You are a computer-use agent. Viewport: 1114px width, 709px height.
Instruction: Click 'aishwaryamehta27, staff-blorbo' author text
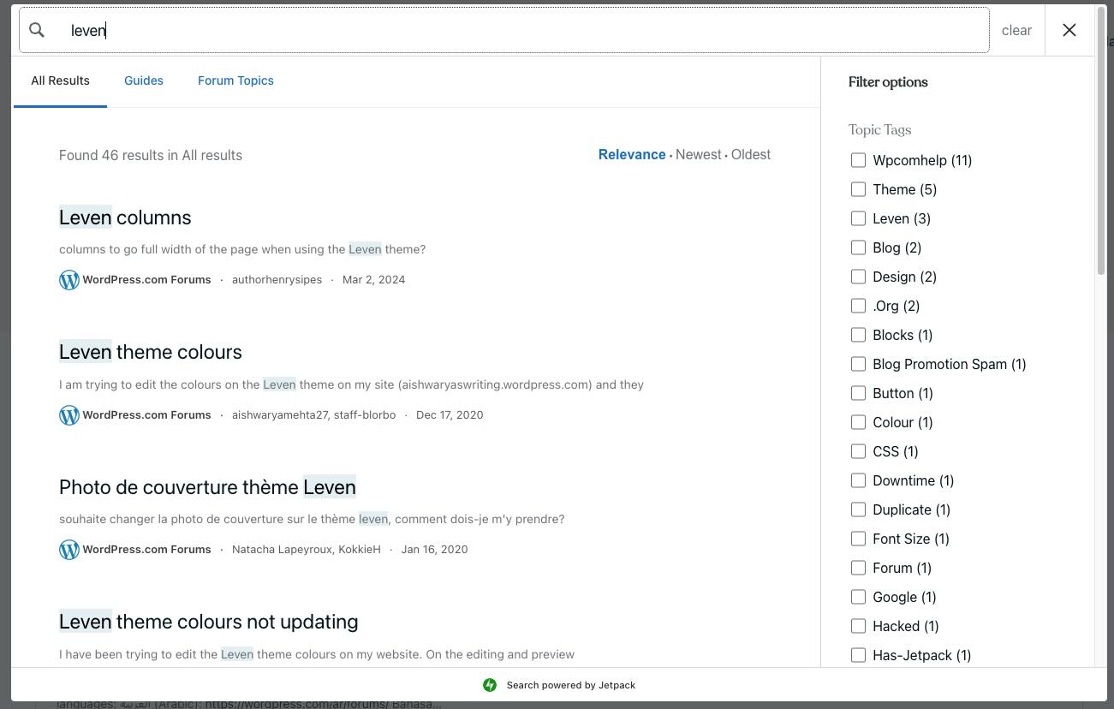point(314,415)
